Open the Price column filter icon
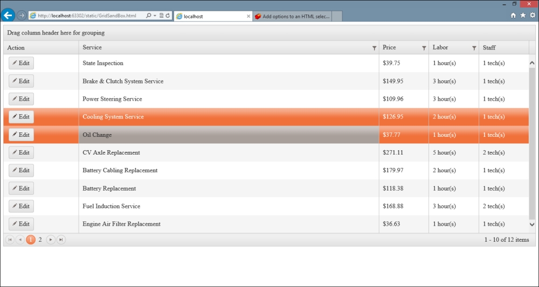 pos(424,48)
